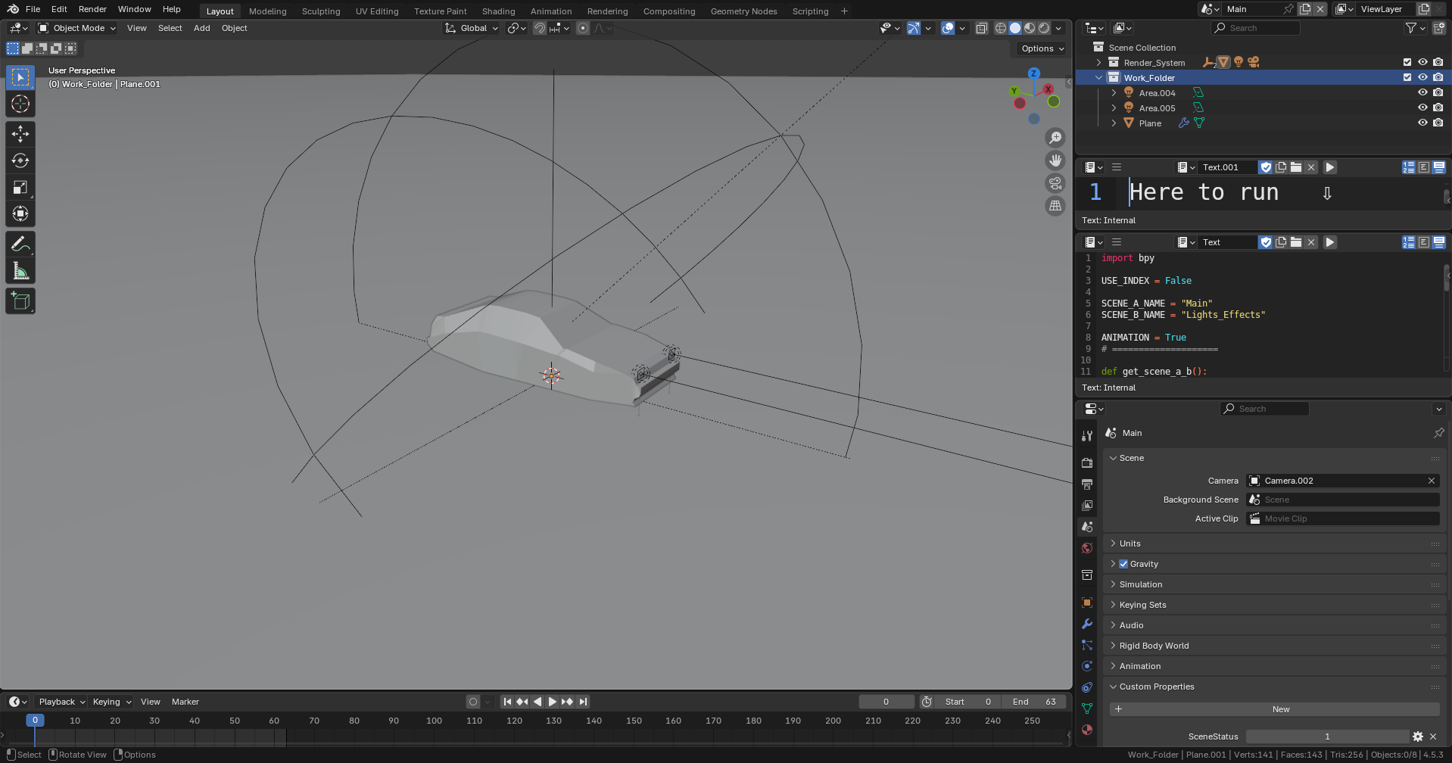Viewport: 1452px width, 763px height.
Task: Switch to the Shading workspace tab
Action: (498, 11)
